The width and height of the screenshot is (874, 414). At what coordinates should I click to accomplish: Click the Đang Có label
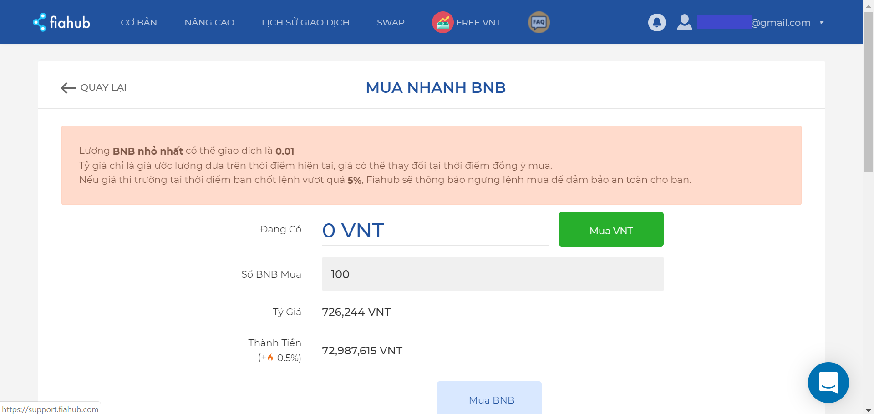[x=280, y=229]
